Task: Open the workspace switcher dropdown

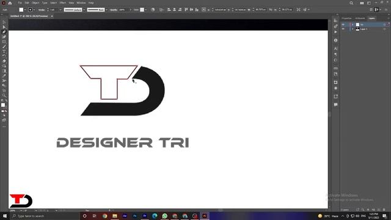Action: point(369,3)
